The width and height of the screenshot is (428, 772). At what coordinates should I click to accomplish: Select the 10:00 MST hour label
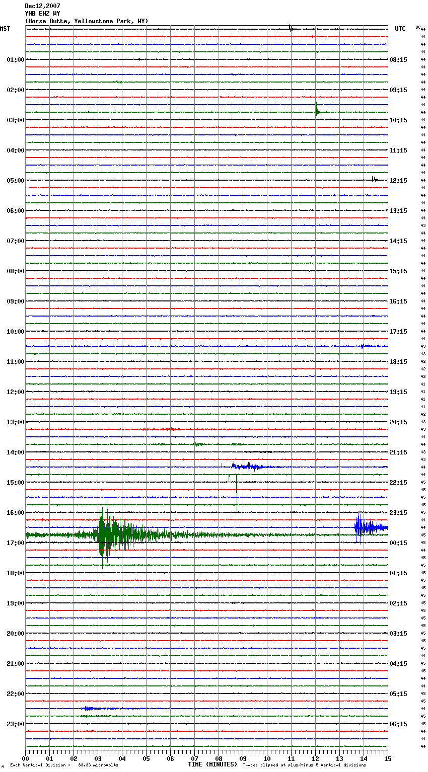[x=15, y=332]
